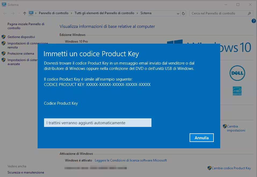Click the Energy Star logo

[237, 91]
